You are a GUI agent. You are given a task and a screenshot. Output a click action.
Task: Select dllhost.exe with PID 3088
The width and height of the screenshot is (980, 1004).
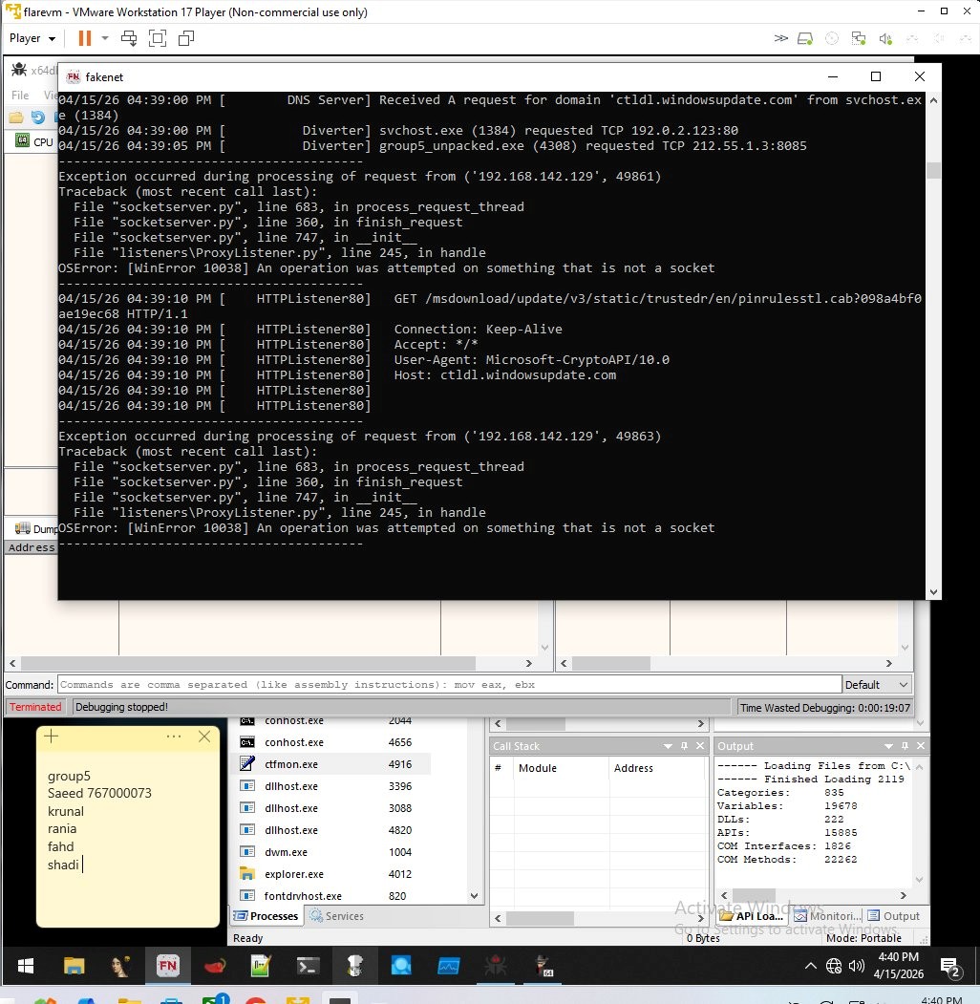332,808
